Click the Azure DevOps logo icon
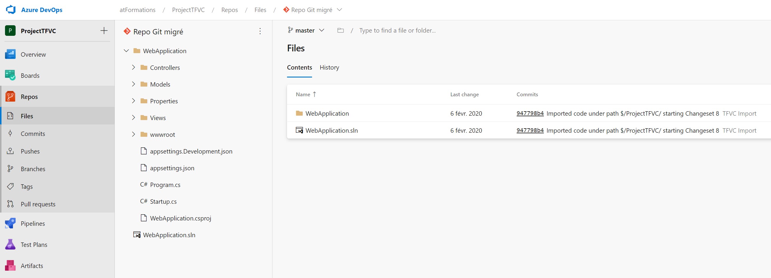This screenshot has height=278, width=771. pos(11,10)
